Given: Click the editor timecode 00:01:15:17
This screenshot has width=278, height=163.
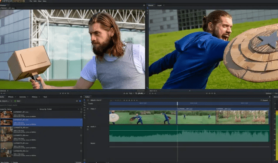Looking at the screenshot, I should [96, 100].
